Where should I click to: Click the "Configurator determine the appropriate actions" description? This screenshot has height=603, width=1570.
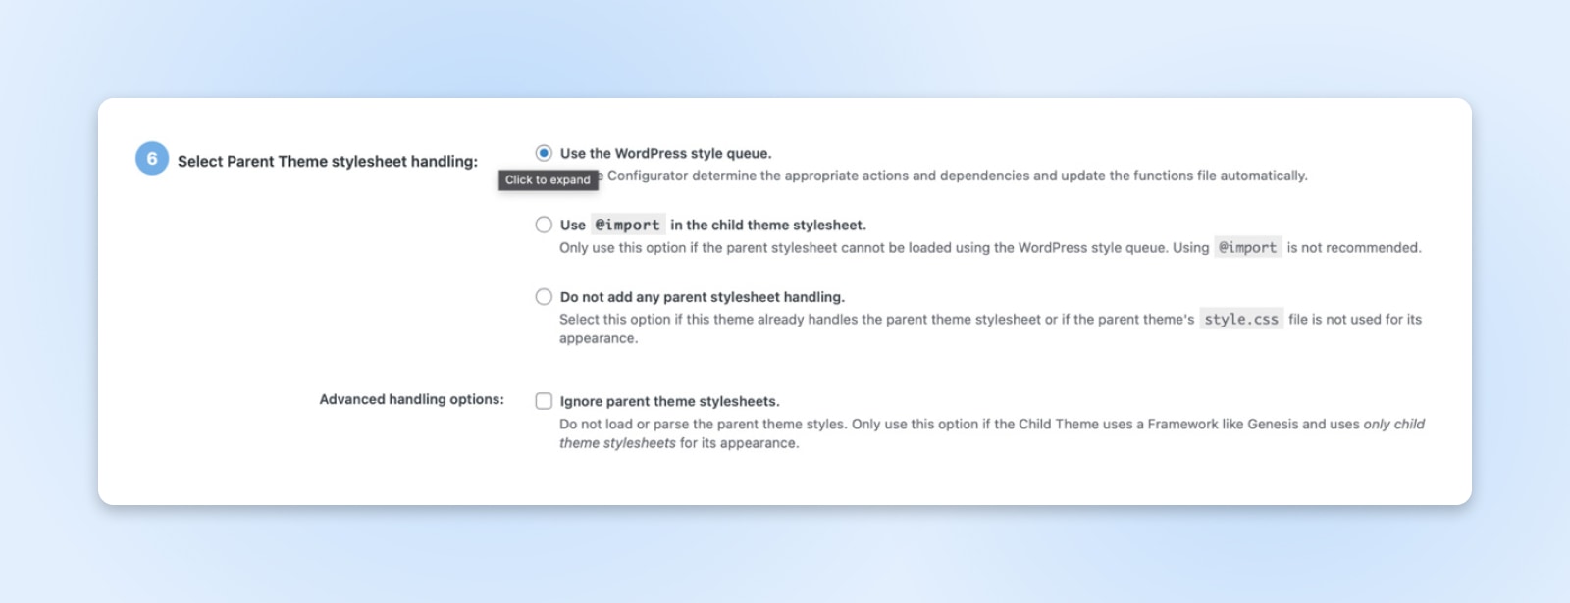pos(957,176)
